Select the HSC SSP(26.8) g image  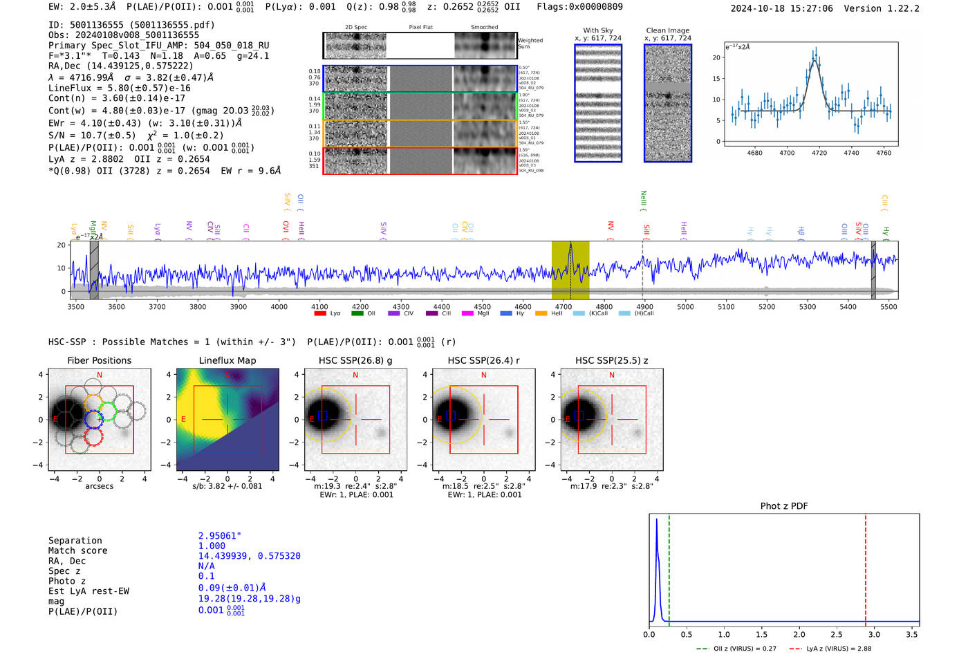[355, 420]
